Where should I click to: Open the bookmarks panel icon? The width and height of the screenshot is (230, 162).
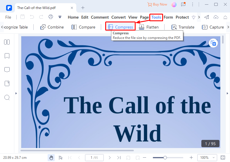[x=7, y=56]
